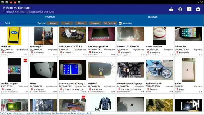Click the 250,000 FCFA price
This screenshot has width=204, height=115.
[x=153, y=86]
